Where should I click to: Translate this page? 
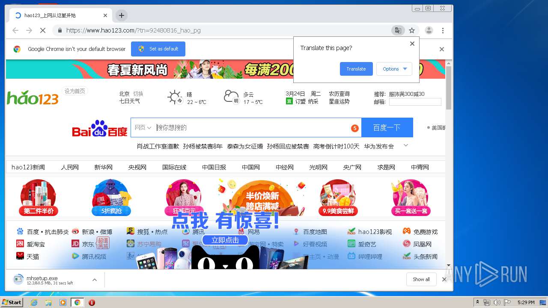click(x=356, y=69)
